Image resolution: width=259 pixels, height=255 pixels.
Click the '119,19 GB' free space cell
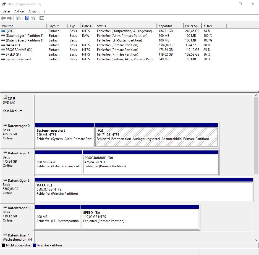(x=192, y=50)
